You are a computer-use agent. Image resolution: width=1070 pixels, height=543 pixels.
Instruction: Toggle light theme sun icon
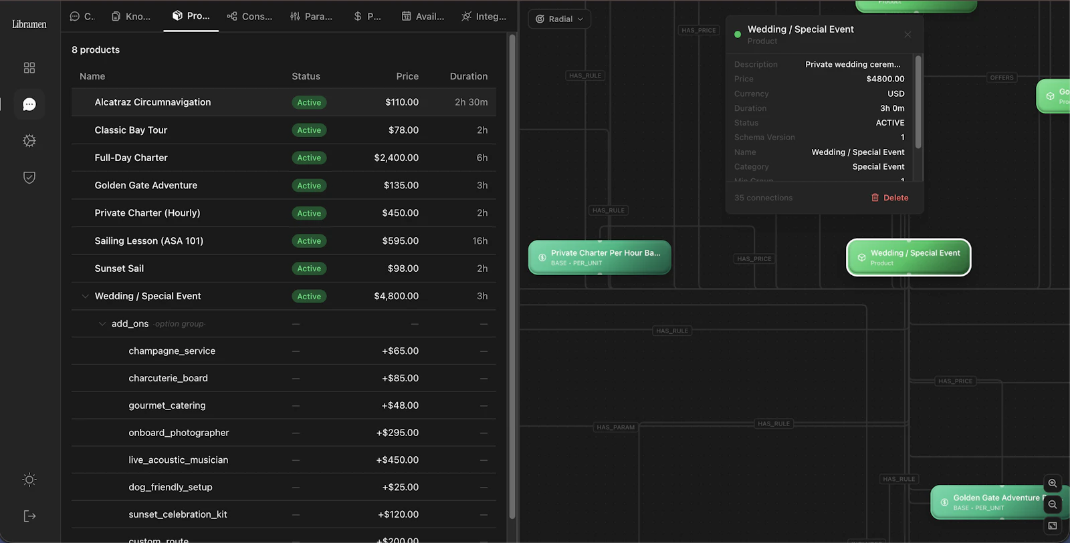point(29,480)
